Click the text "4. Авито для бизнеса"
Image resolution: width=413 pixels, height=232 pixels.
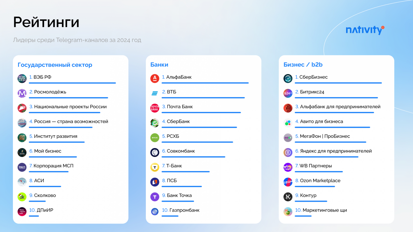319,121
